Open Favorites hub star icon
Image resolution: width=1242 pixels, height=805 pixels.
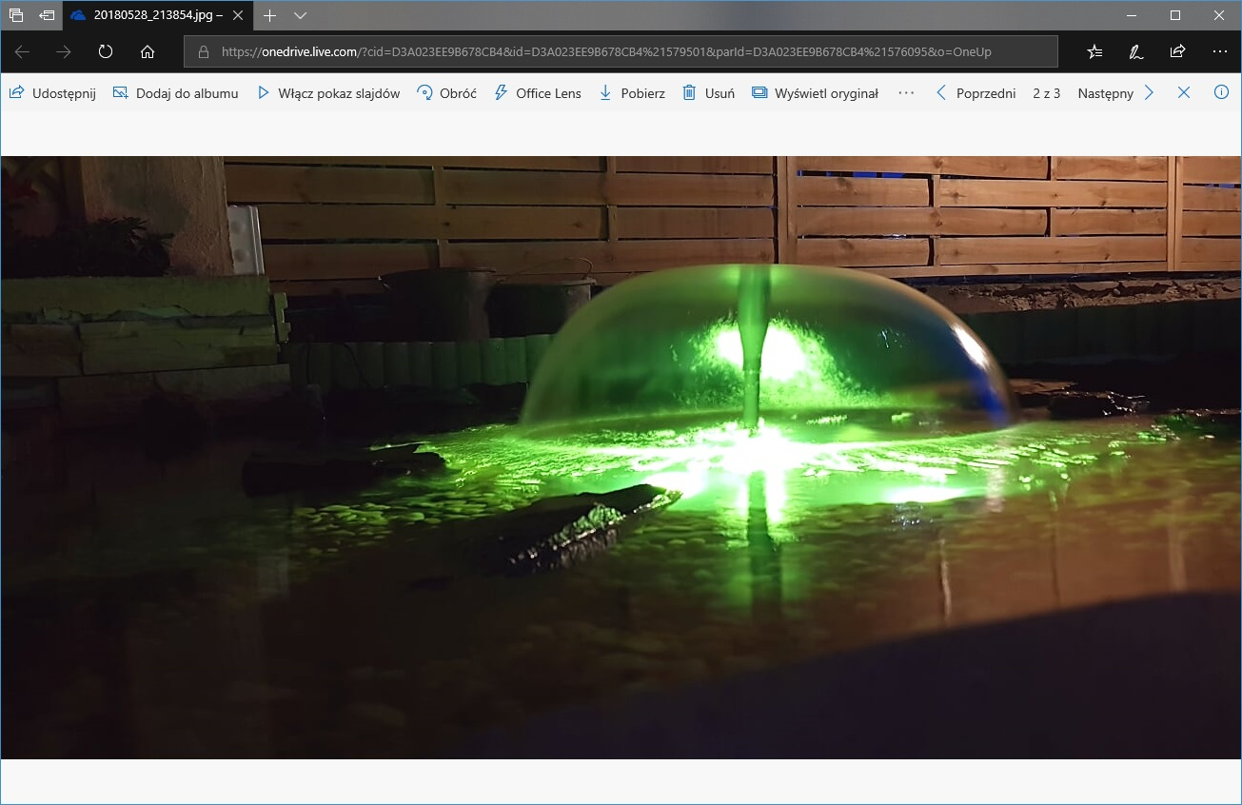(1094, 51)
